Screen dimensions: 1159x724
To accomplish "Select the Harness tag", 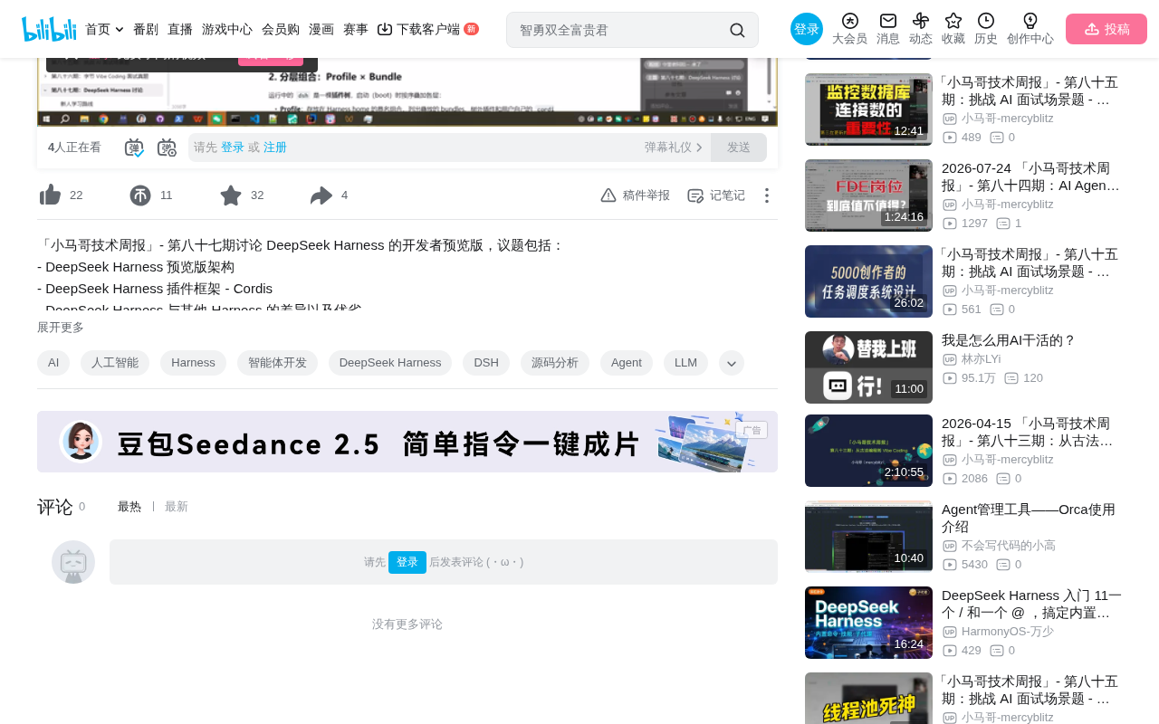I will (x=193, y=363).
